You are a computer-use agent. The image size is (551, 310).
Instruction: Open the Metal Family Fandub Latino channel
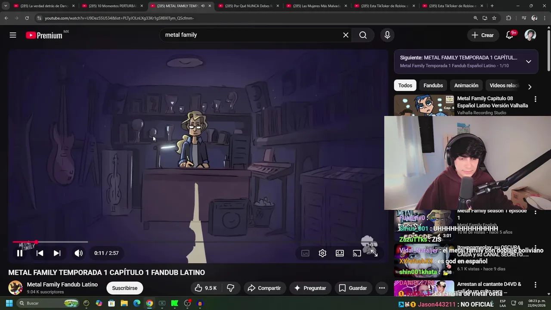(x=62, y=285)
